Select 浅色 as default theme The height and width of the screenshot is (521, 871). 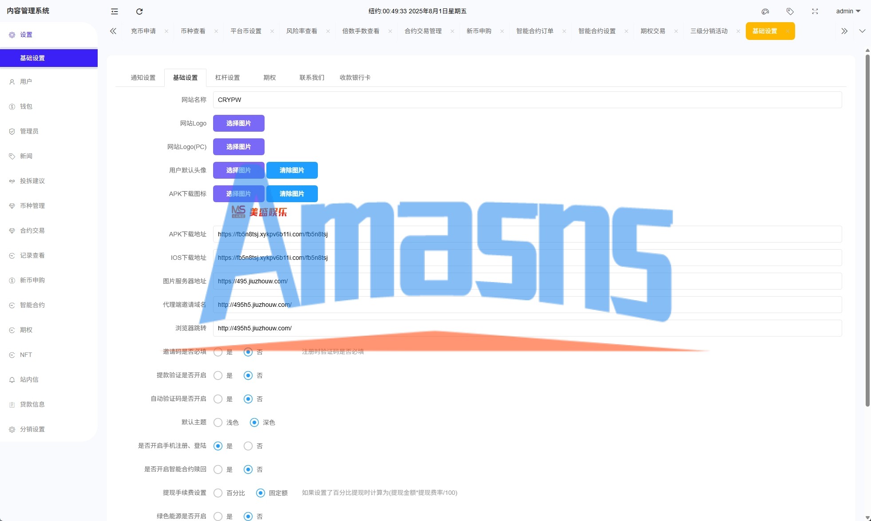point(218,423)
